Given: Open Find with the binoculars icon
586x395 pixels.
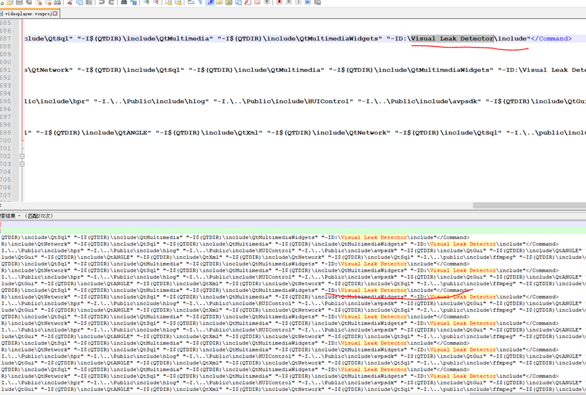Looking at the screenshot, I should 124,2.
